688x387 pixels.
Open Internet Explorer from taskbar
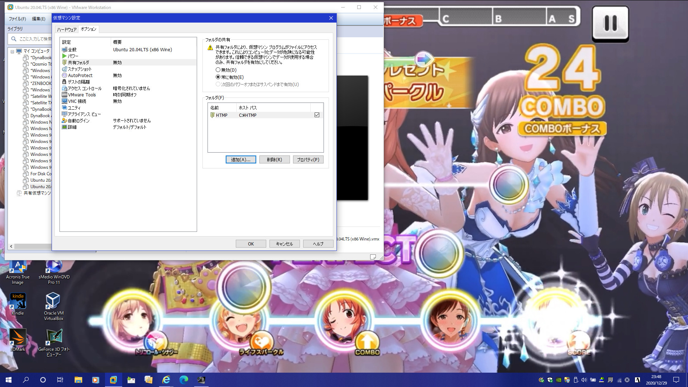pos(166,380)
